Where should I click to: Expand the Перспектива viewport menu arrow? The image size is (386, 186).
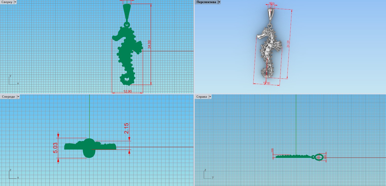click(x=219, y=2)
